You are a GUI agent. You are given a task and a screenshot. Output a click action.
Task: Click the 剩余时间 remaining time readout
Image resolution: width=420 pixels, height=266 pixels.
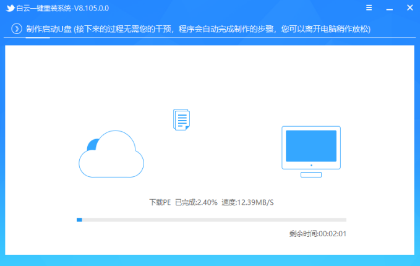click(x=317, y=234)
